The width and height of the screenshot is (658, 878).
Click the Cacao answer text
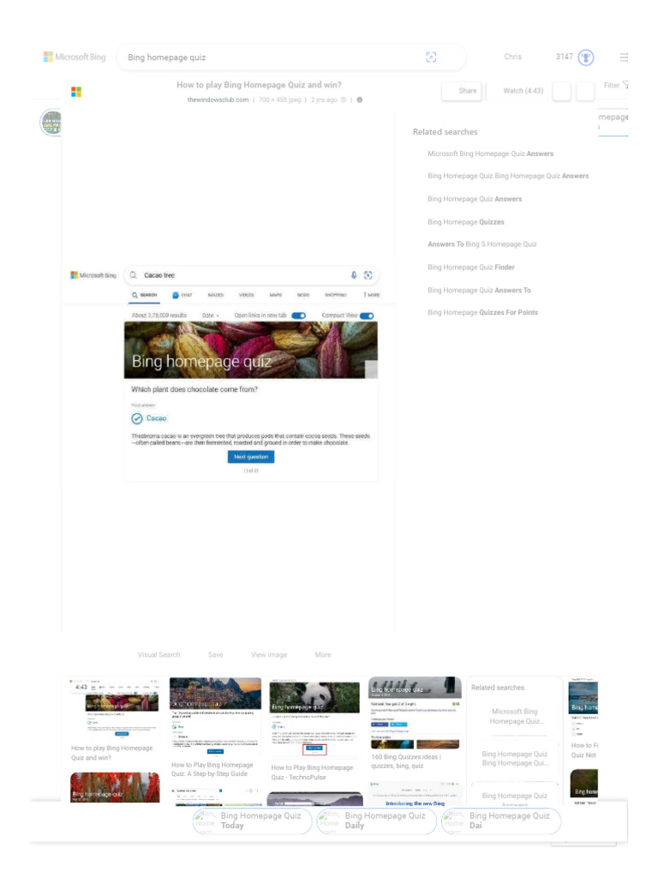pyautogui.click(x=157, y=418)
